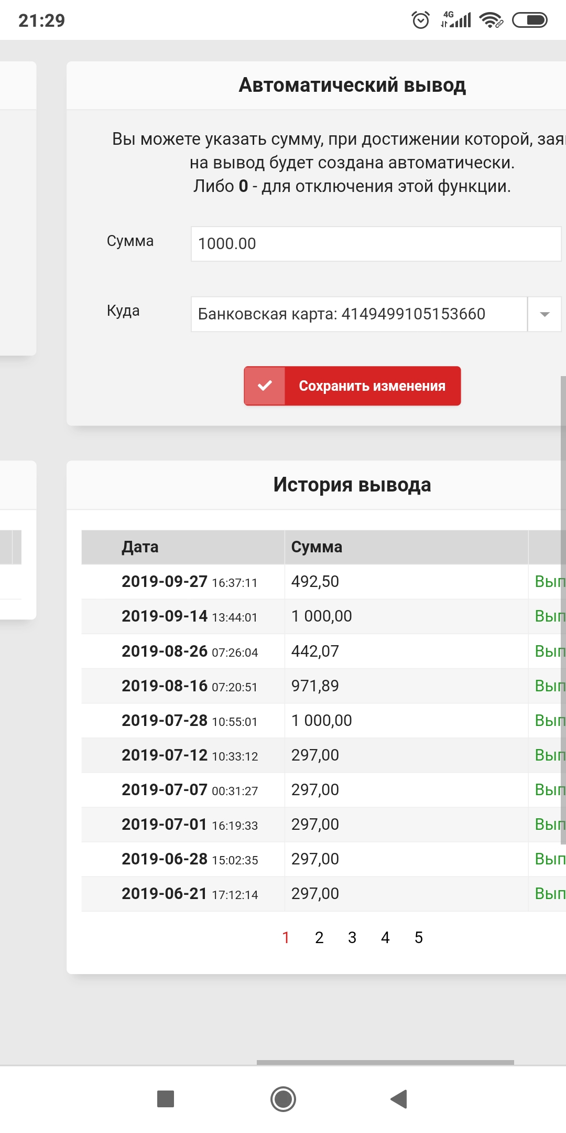This screenshot has height=1133, width=566.
Task: Tap the Android home circle icon
Action: pos(283,1099)
